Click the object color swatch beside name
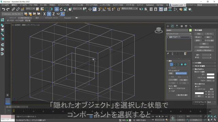The height and width of the screenshot is (122, 218). coord(190,30)
